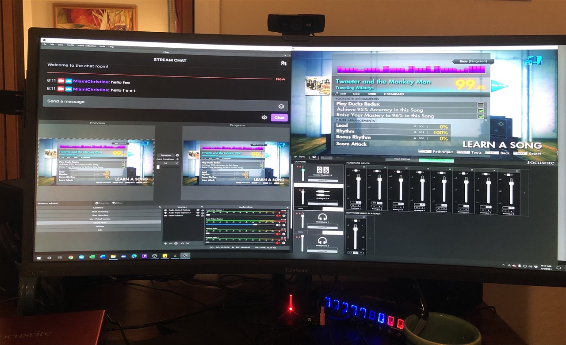
Task: Select Analogue 3-4 output jack icon
Action: 323,193
